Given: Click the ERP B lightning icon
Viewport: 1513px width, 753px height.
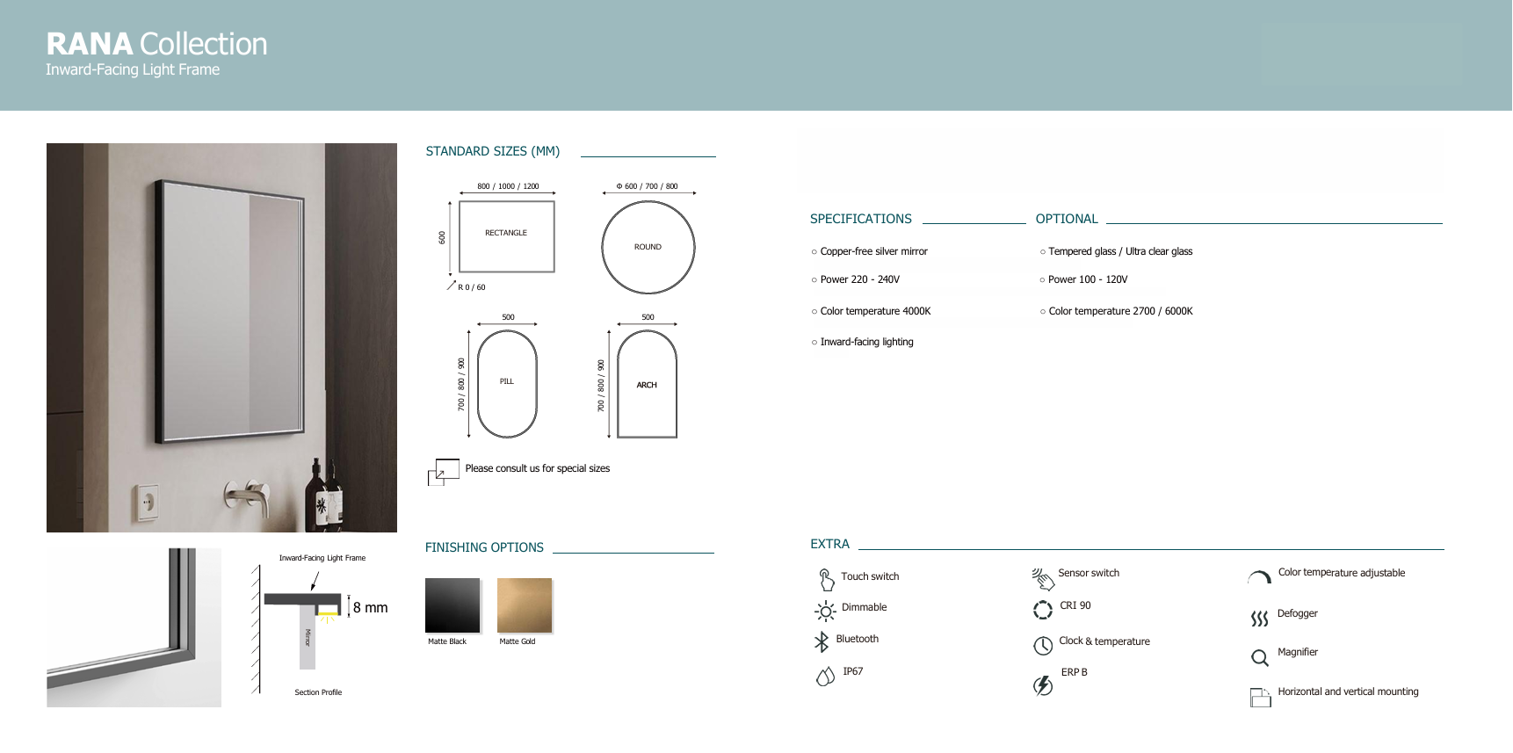Looking at the screenshot, I should tap(1043, 685).
